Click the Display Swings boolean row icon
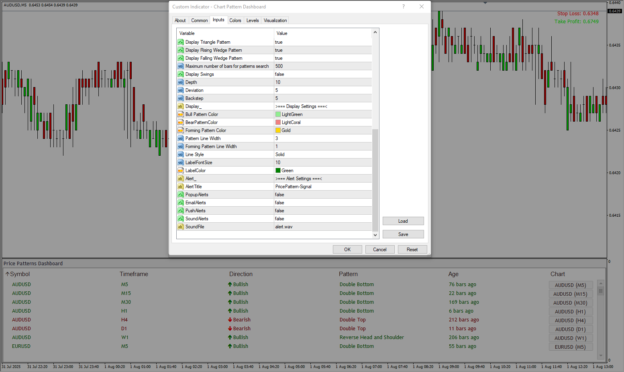624x372 pixels. point(181,74)
